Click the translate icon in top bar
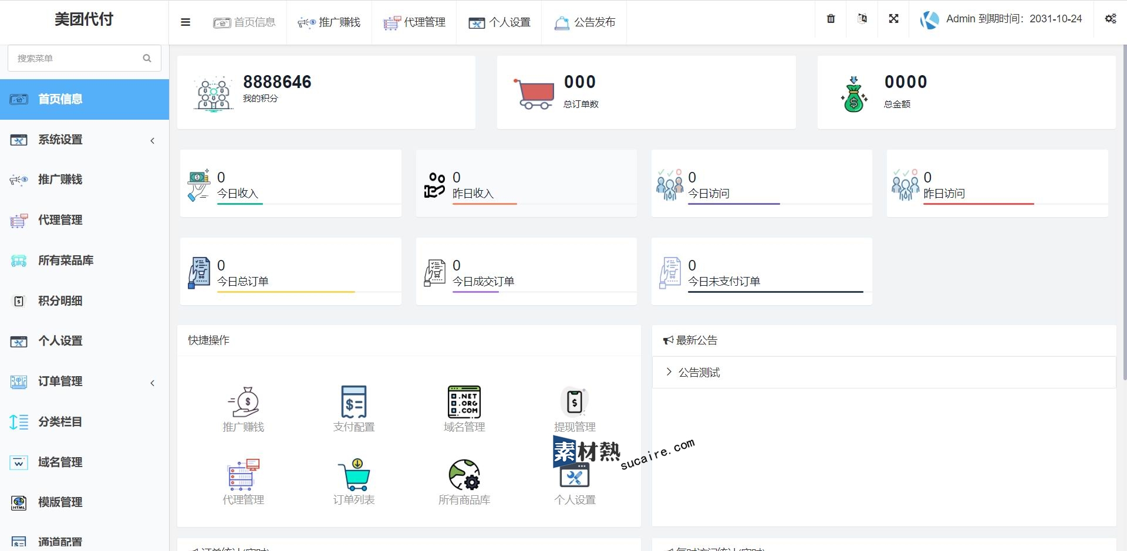This screenshot has height=551, width=1127. click(862, 19)
